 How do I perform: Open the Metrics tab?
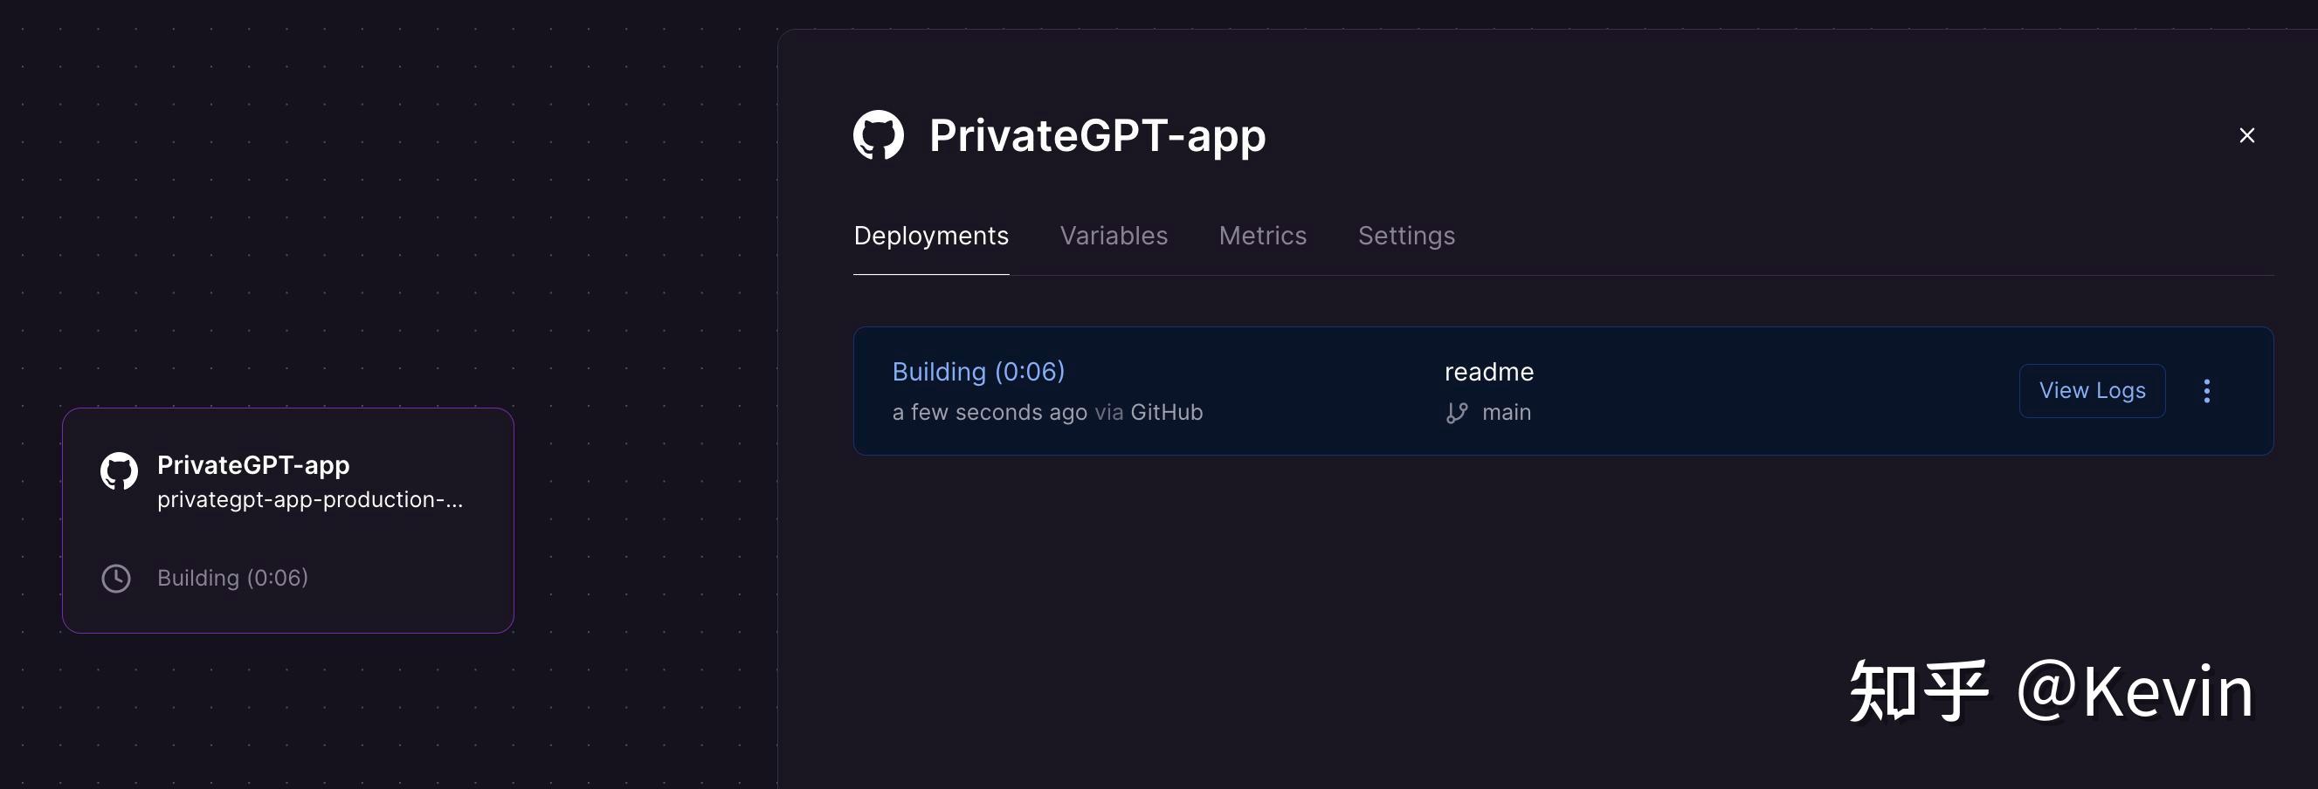[1262, 236]
